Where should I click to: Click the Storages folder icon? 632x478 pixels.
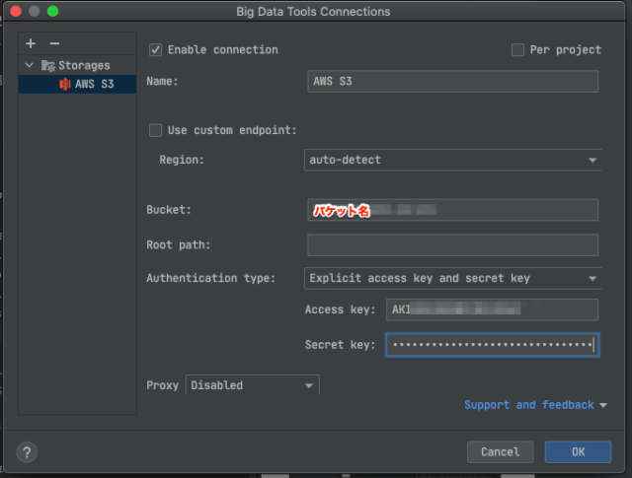tap(48, 66)
